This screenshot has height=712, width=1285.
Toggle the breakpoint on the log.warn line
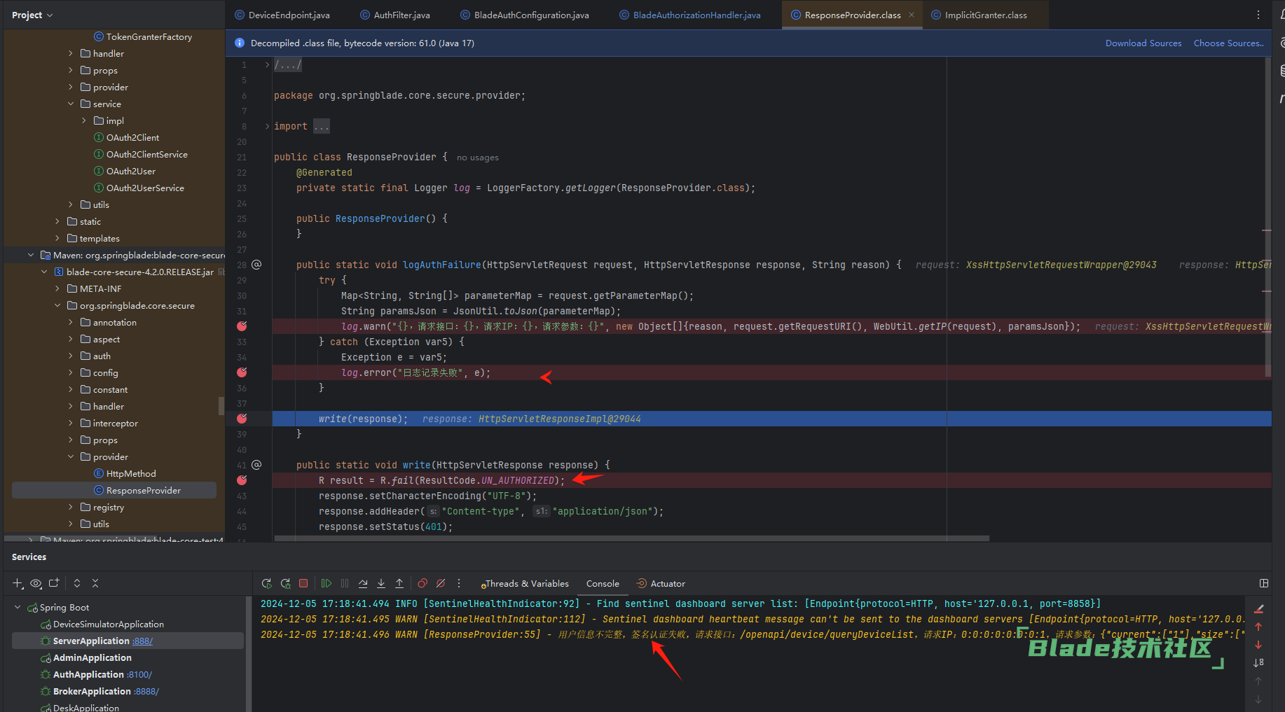242,326
